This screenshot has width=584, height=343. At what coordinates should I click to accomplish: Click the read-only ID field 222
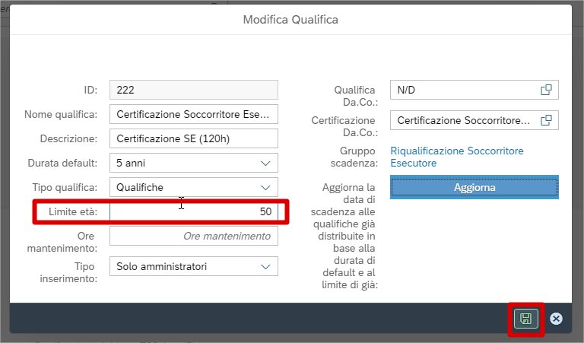click(x=194, y=90)
